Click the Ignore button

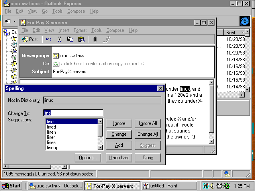click(x=119, y=123)
